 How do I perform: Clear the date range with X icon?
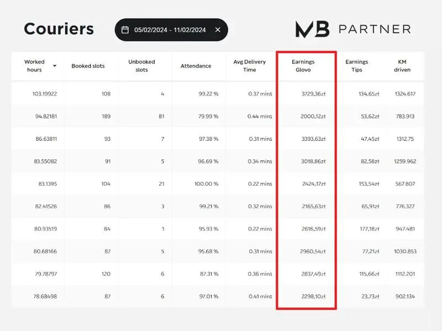[218, 30]
